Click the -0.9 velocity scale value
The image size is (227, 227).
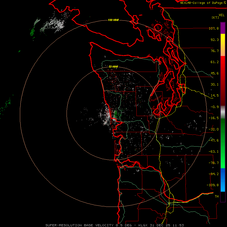pyautogui.click(x=215, y=107)
